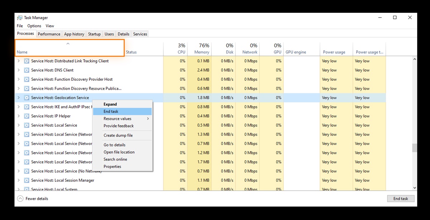Click the gear icon next to Geolocation Service
430x220 pixels.
coord(26,97)
